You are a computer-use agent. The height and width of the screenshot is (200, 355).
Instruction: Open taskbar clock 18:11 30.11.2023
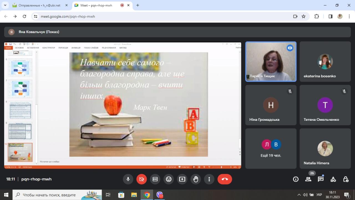[x=333, y=194]
